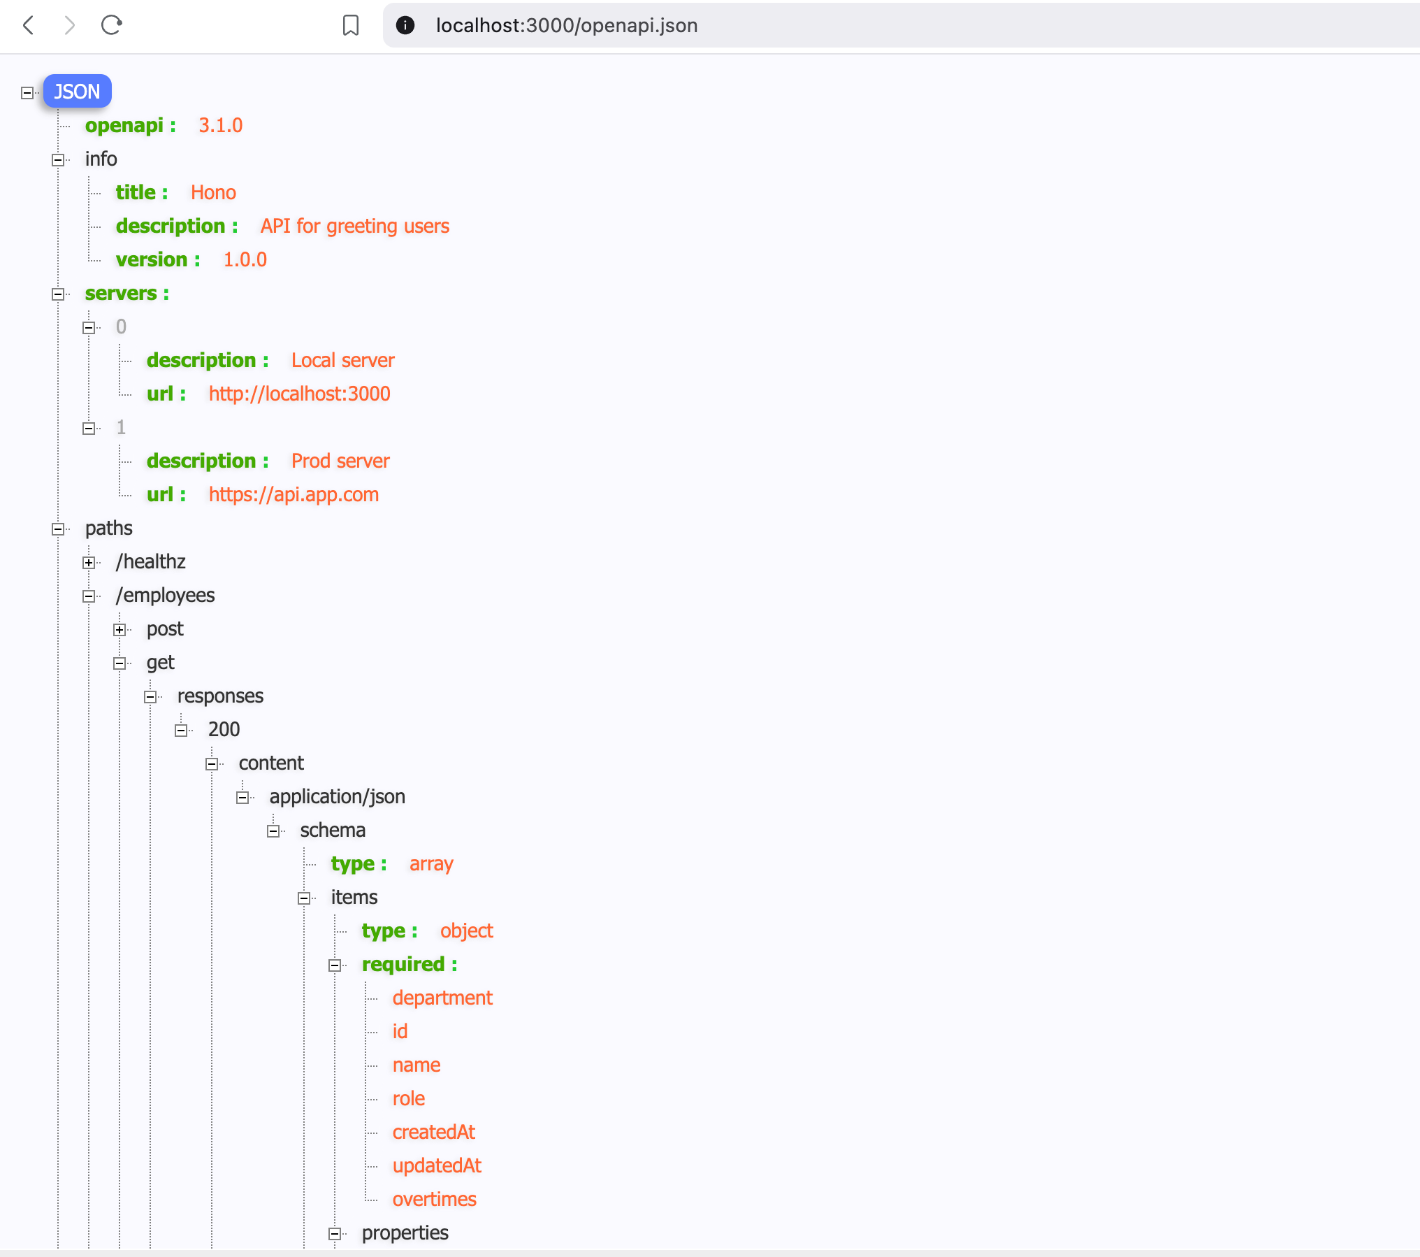Select the items label
The width and height of the screenshot is (1420, 1257).
coord(354,897)
